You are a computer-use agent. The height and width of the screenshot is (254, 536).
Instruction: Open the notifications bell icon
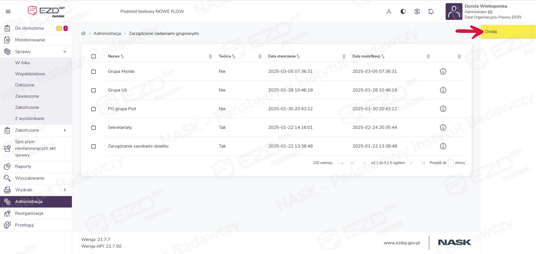(x=431, y=11)
